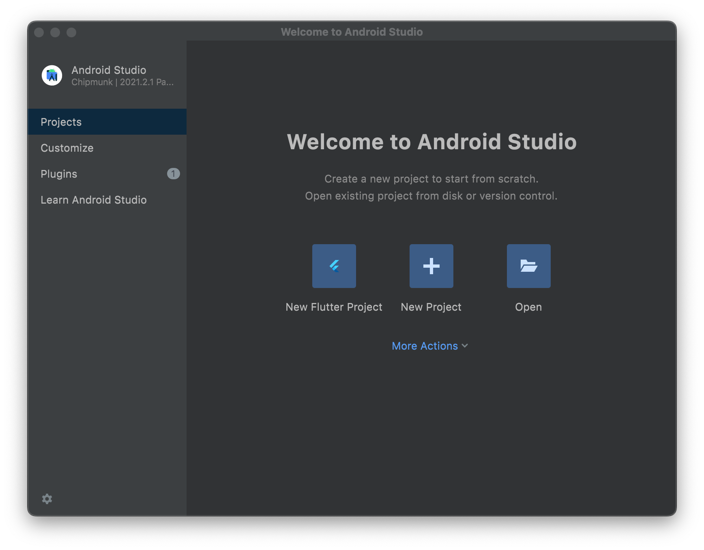The width and height of the screenshot is (704, 550).
Task: Click the maximize window button
Action: click(71, 32)
